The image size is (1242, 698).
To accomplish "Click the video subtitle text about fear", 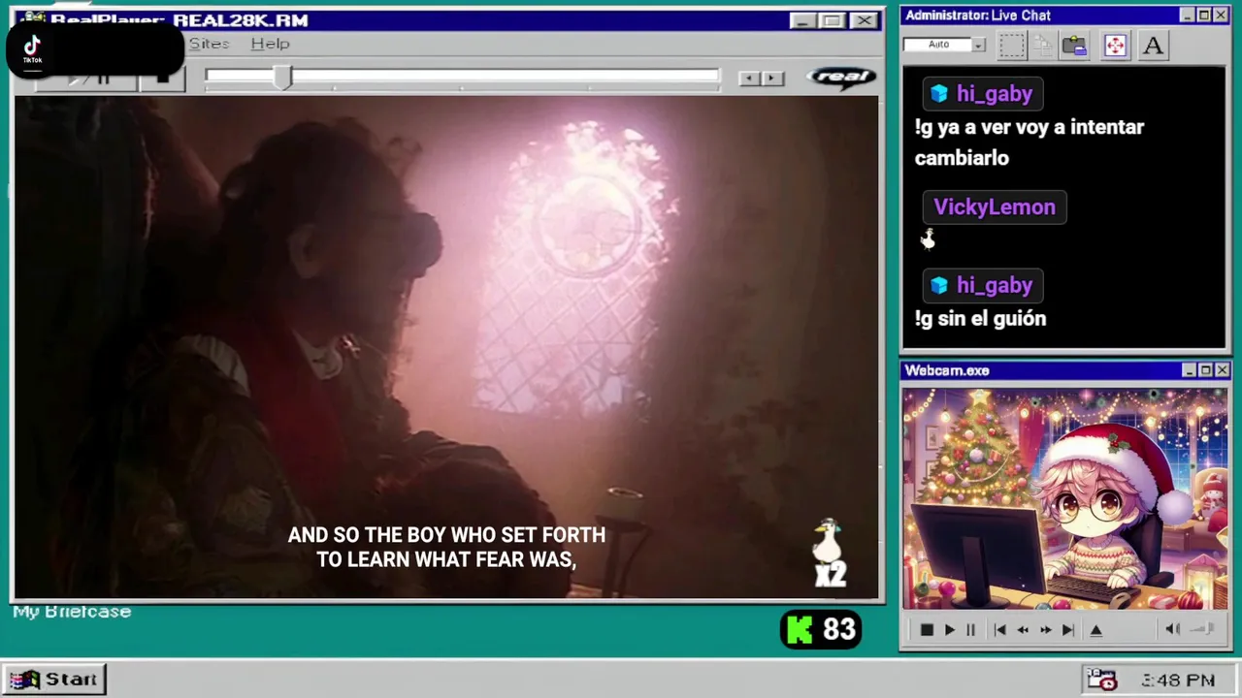I will pyautogui.click(x=446, y=547).
